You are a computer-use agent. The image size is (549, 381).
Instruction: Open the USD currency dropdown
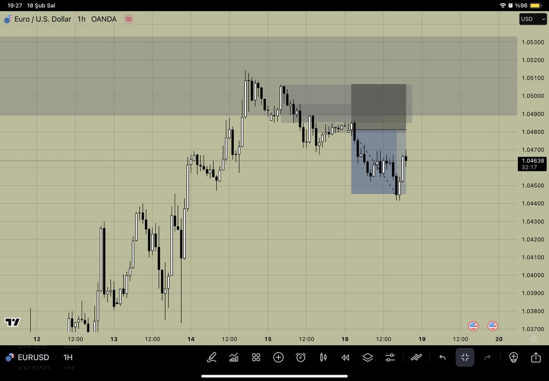(533, 19)
